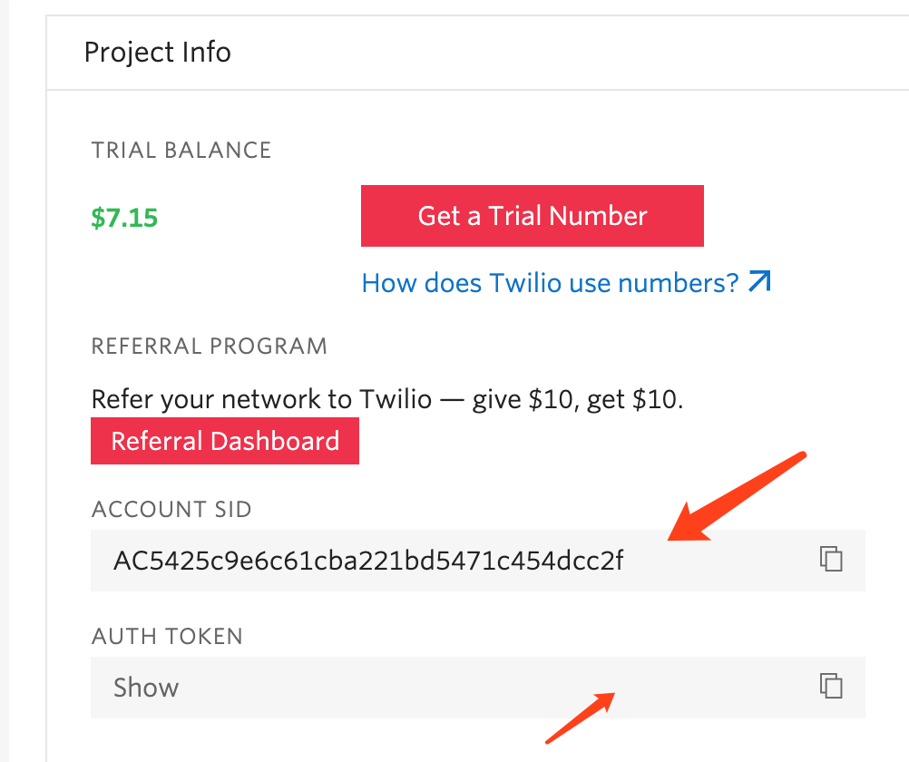Screen dimensions: 909x762
Task: Copy the Auth Token to clipboard
Action: click(831, 686)
